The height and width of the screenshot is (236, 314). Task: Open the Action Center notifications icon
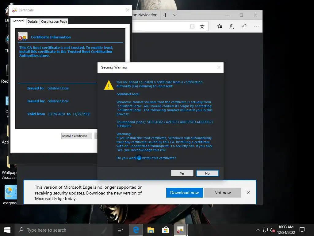click(302, 230)
